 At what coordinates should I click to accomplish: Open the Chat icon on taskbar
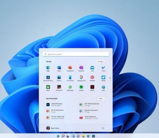pyautogui.click(x=78, y=136)
